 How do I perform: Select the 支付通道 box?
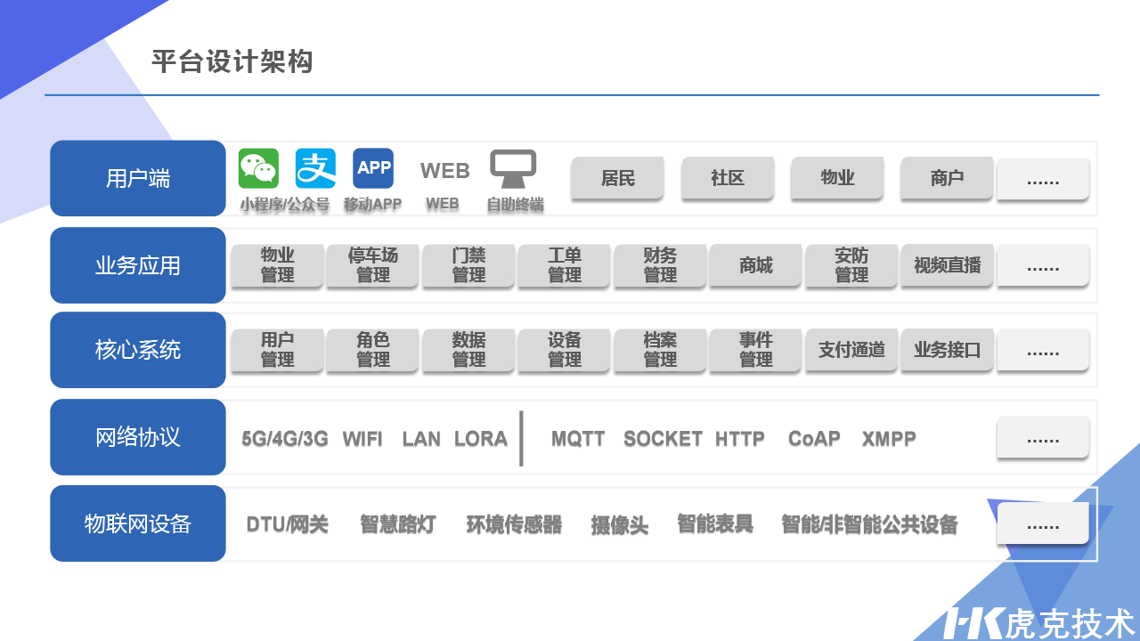point(851,350)
